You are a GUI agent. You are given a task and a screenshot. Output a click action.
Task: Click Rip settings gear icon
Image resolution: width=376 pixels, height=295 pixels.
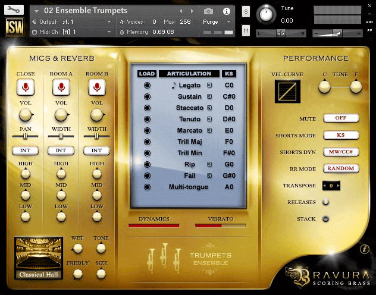point(209,164)
